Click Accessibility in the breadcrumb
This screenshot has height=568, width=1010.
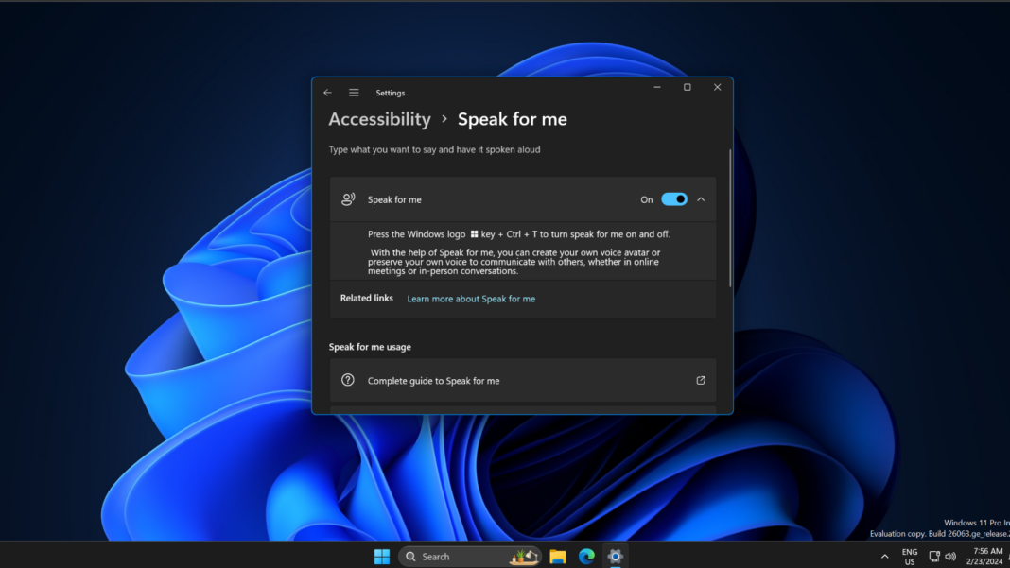click(379, 119)
